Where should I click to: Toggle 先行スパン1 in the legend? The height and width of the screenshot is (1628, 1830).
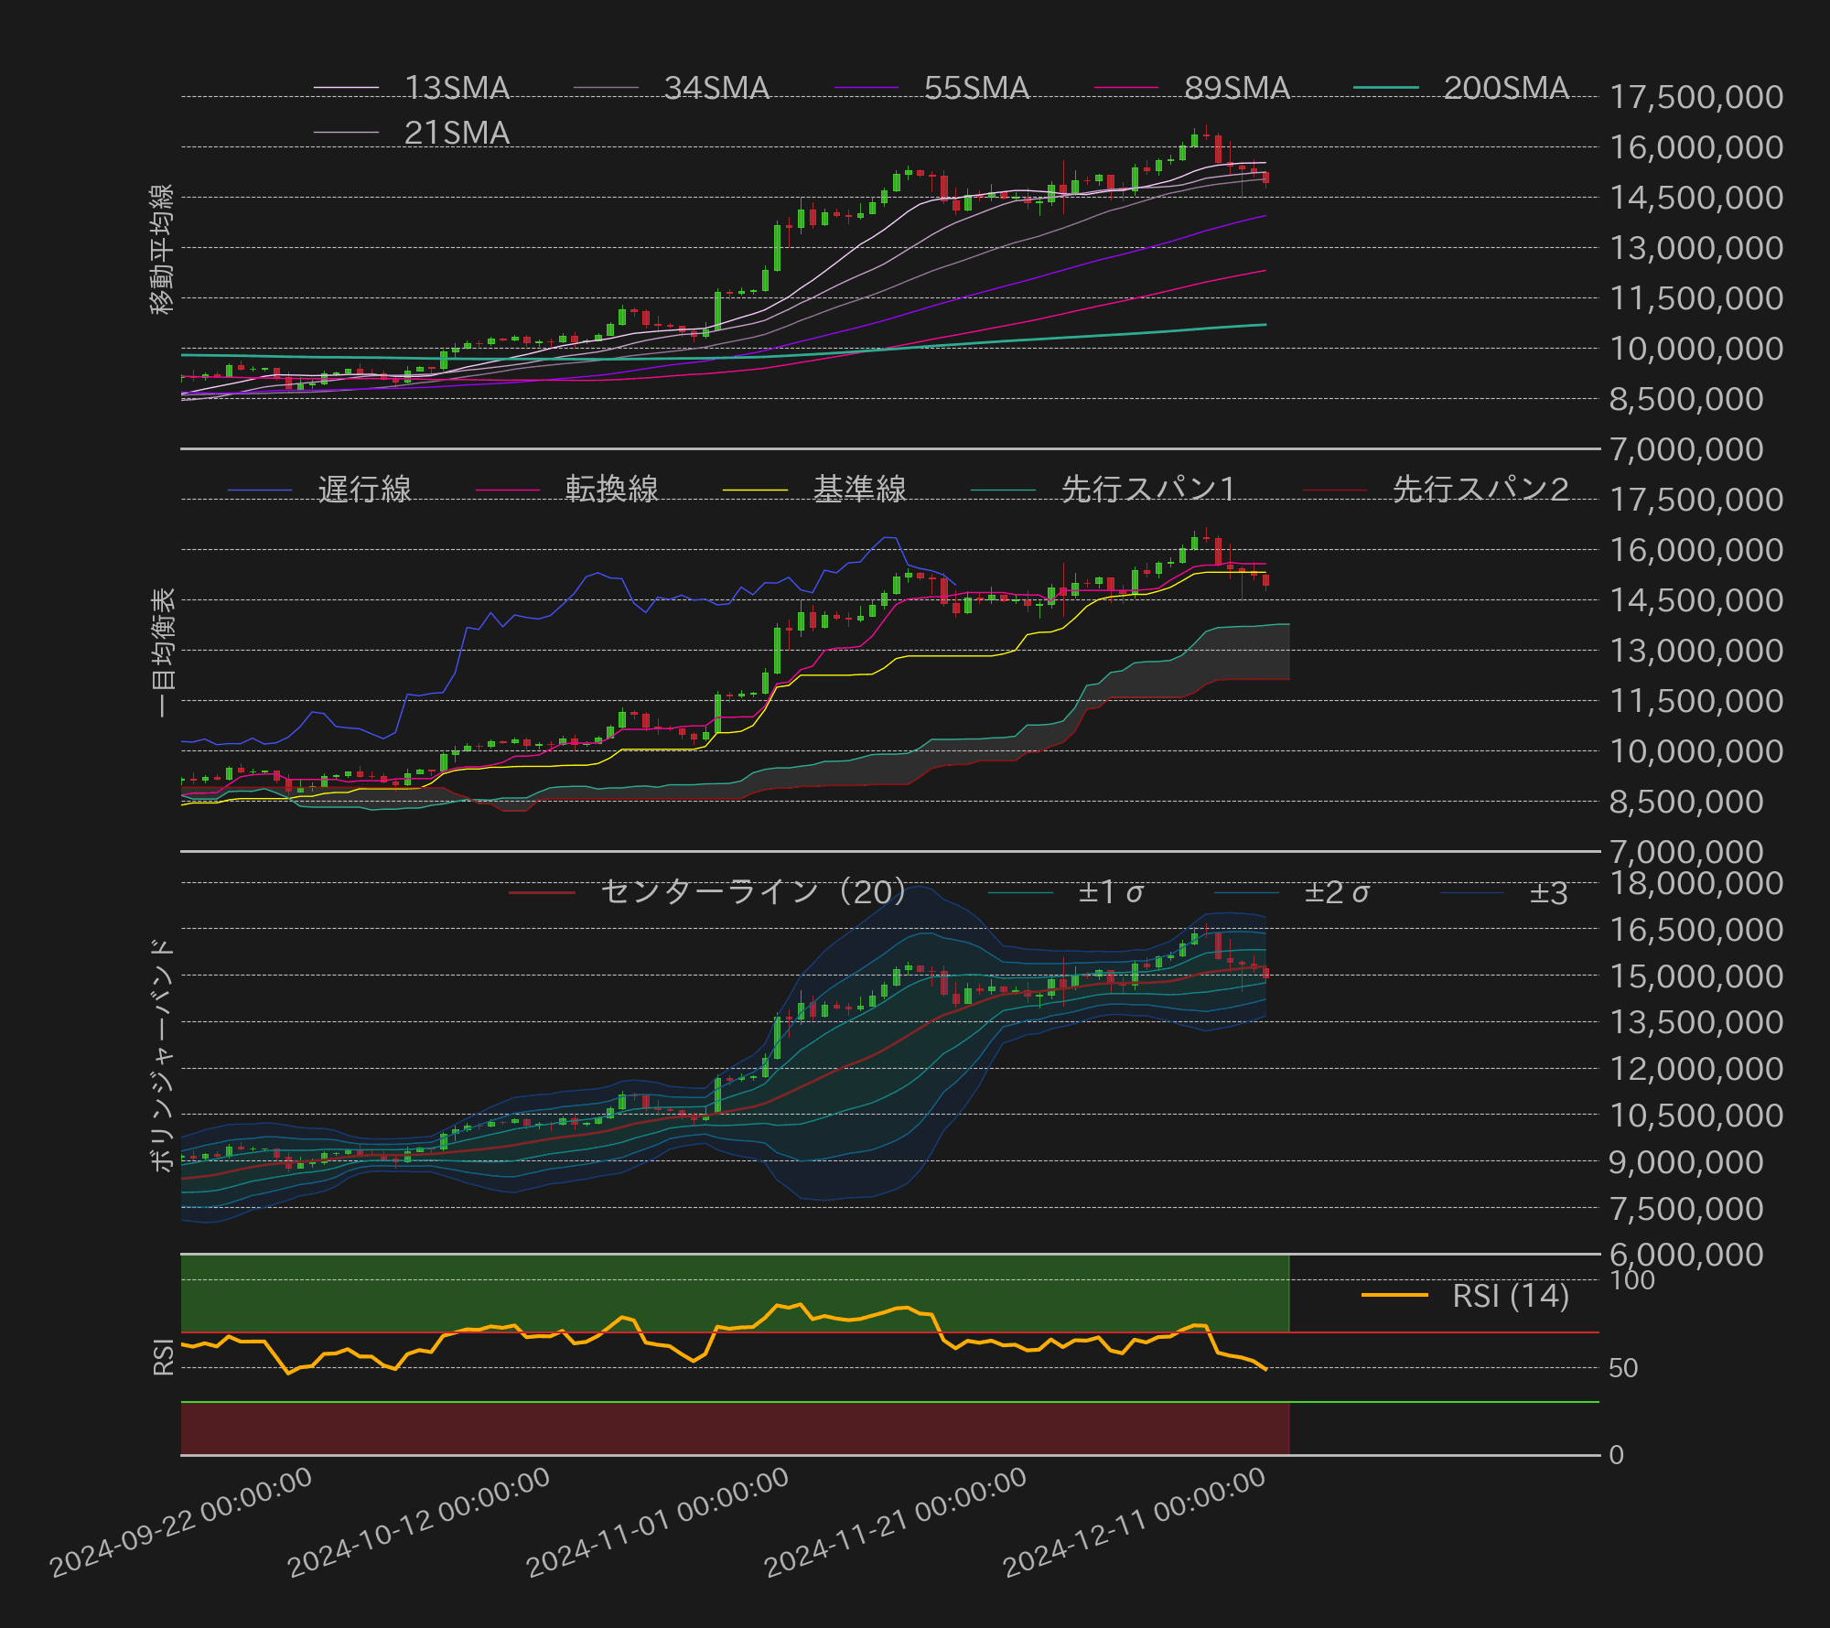pyautogui.click(x=1148, y=490)
